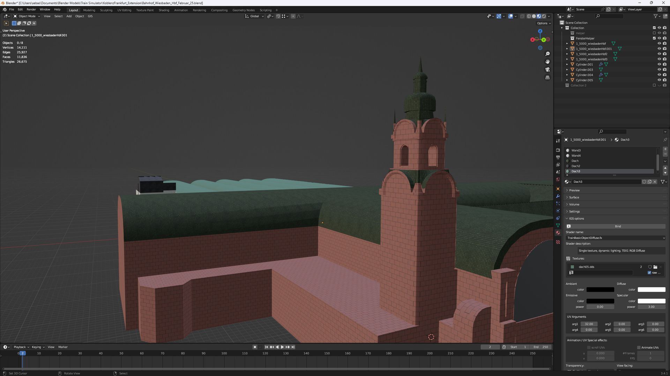Image resolution: width=670 pixels, height=376 pixels.
Task: Expand the Surface panel
Action: click(x=574, y=197)
